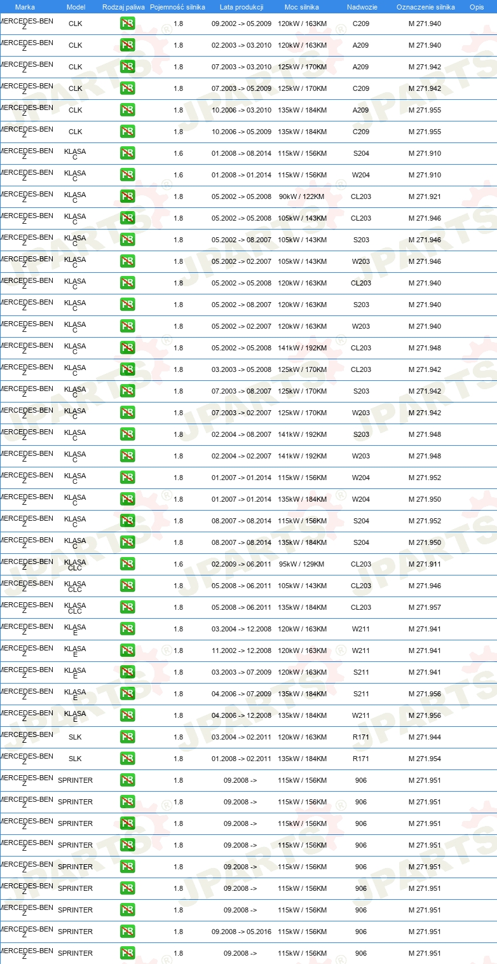This screenshot has height=964, width=497.
Task: Select the date range '11.2002 -> 12.2008'
Action: pyautogui.click(x=242, y=651)
